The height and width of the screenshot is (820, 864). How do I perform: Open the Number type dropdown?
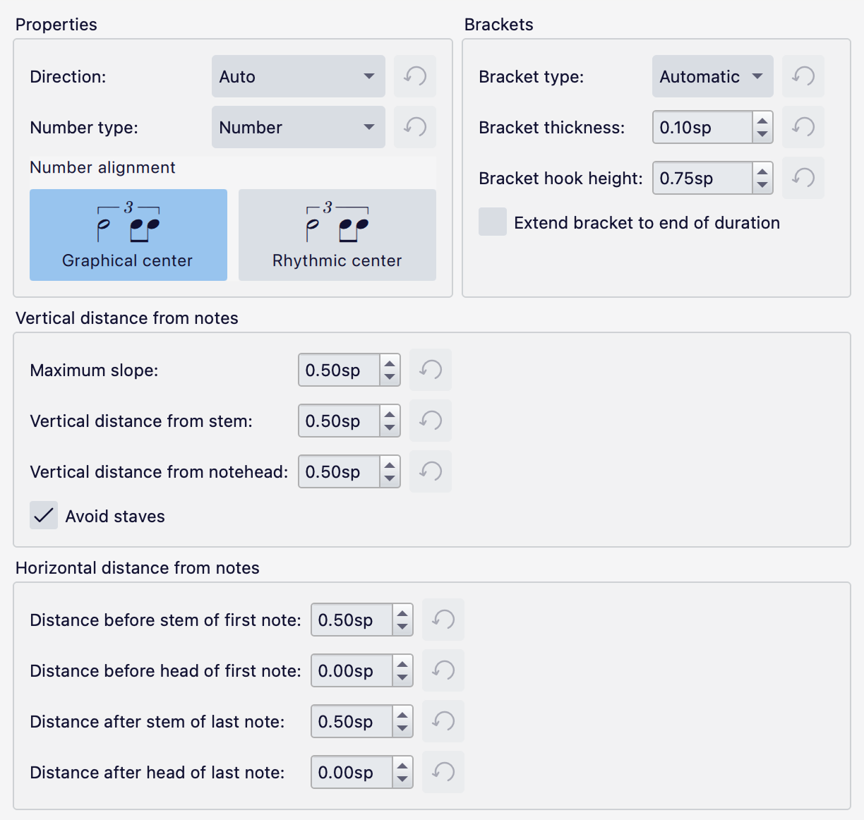click(x=298, y=127)
